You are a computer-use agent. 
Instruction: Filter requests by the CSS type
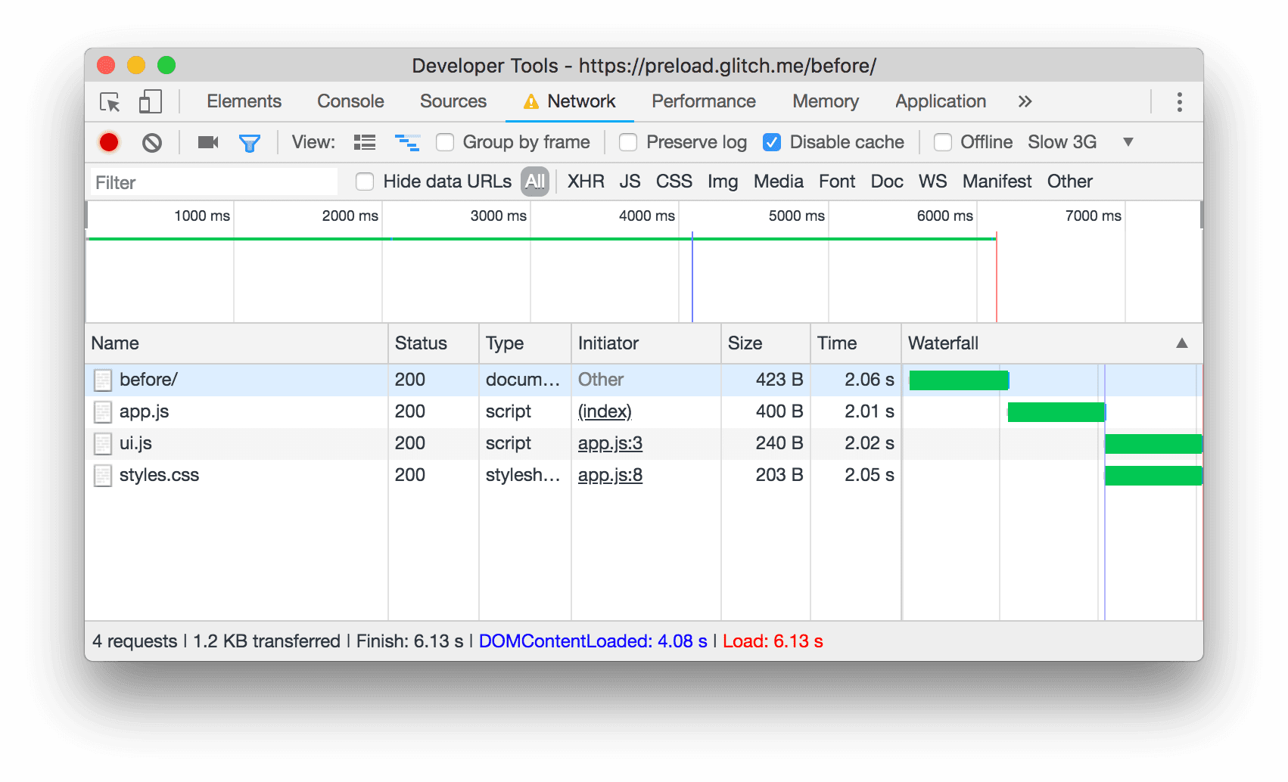pos(673,182)
